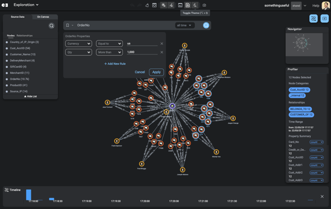
Task: Open the More than operator dropdown
Action: point(109,52)
